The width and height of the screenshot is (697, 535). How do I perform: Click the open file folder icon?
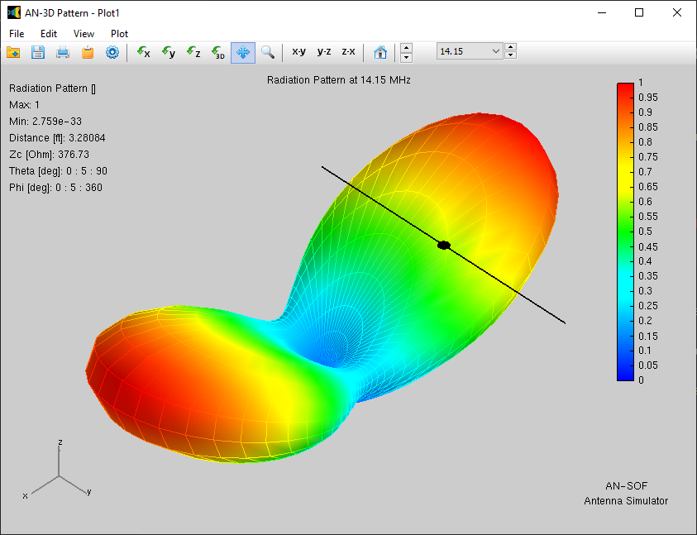click(x=13, y=52)
